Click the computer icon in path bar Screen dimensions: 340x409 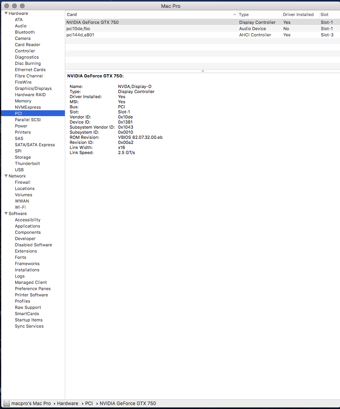[7, 404]
